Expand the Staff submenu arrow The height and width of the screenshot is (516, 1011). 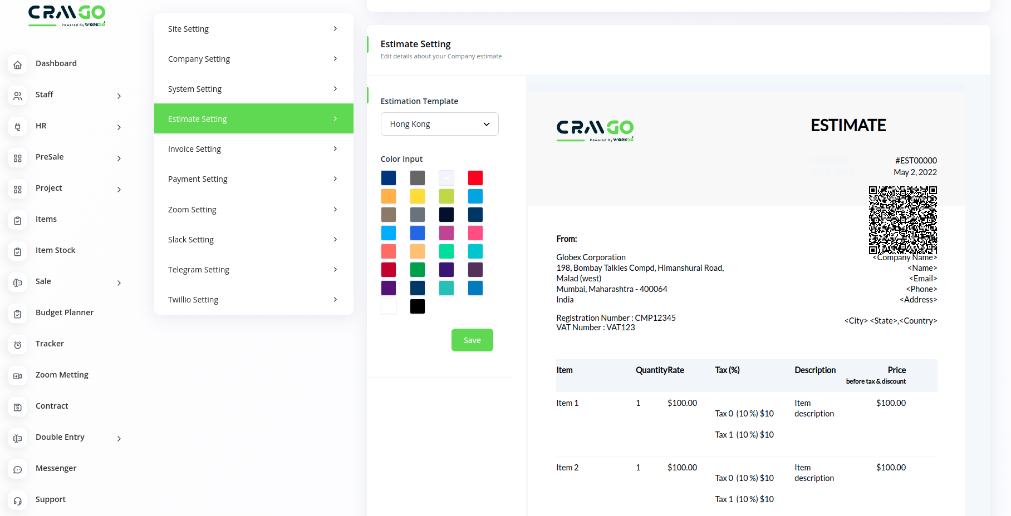pos(119,96)
